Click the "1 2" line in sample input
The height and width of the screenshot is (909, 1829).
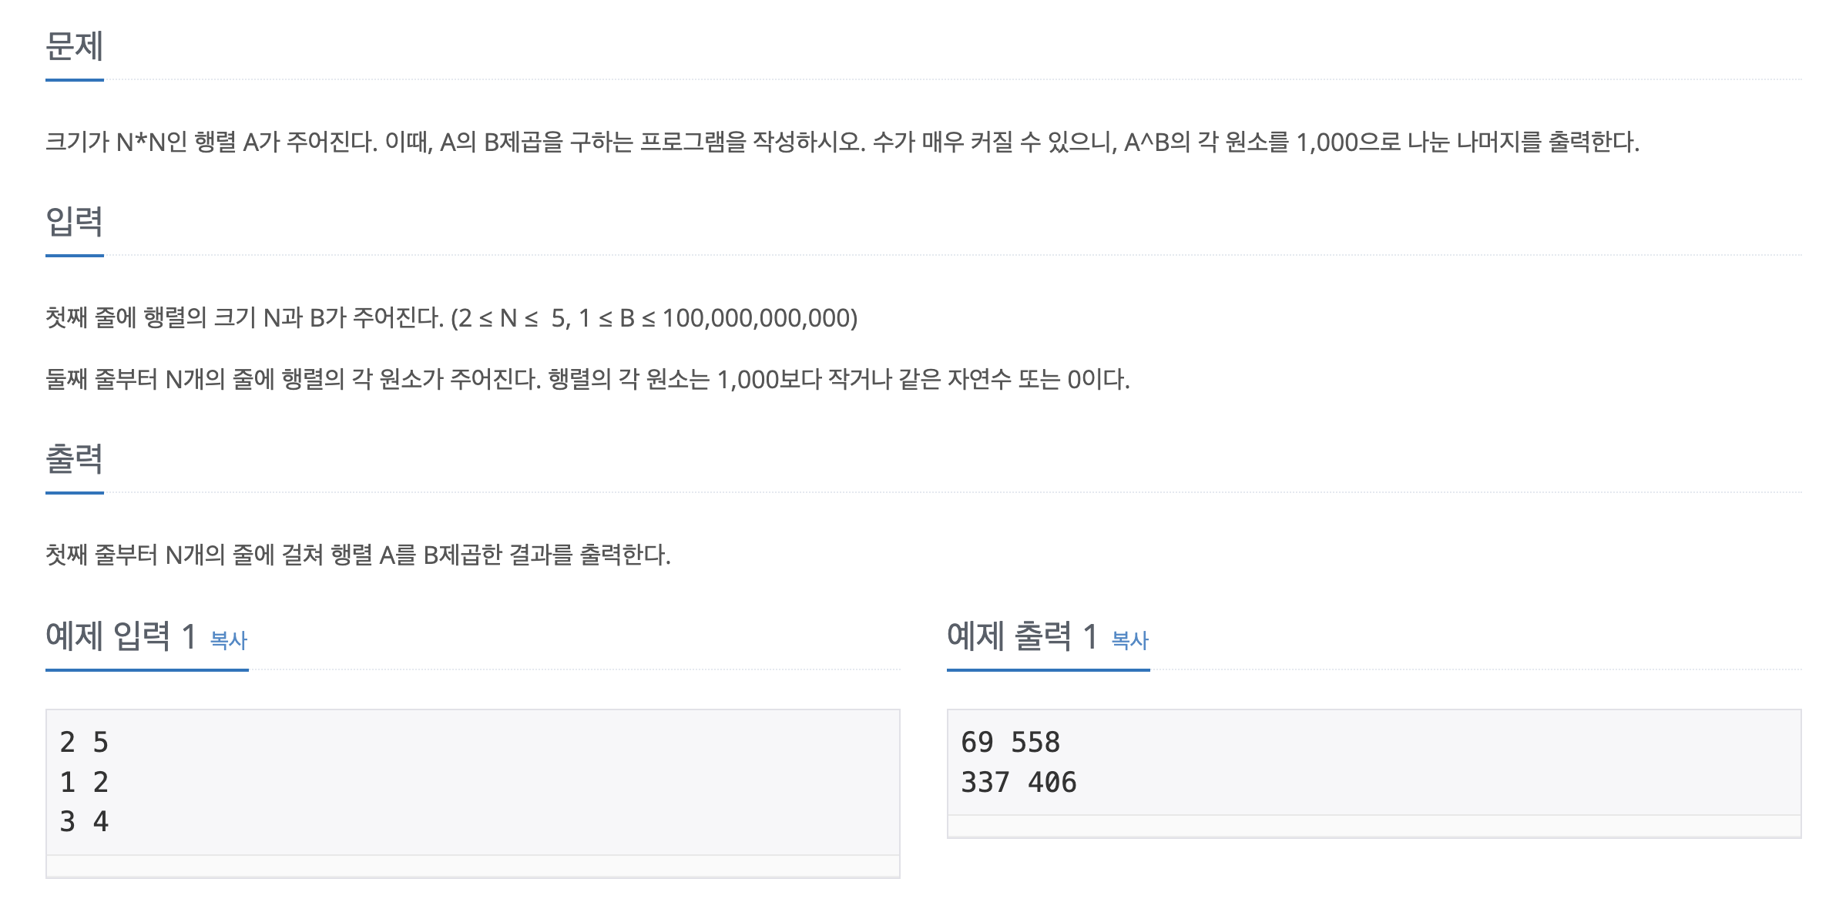84,783
